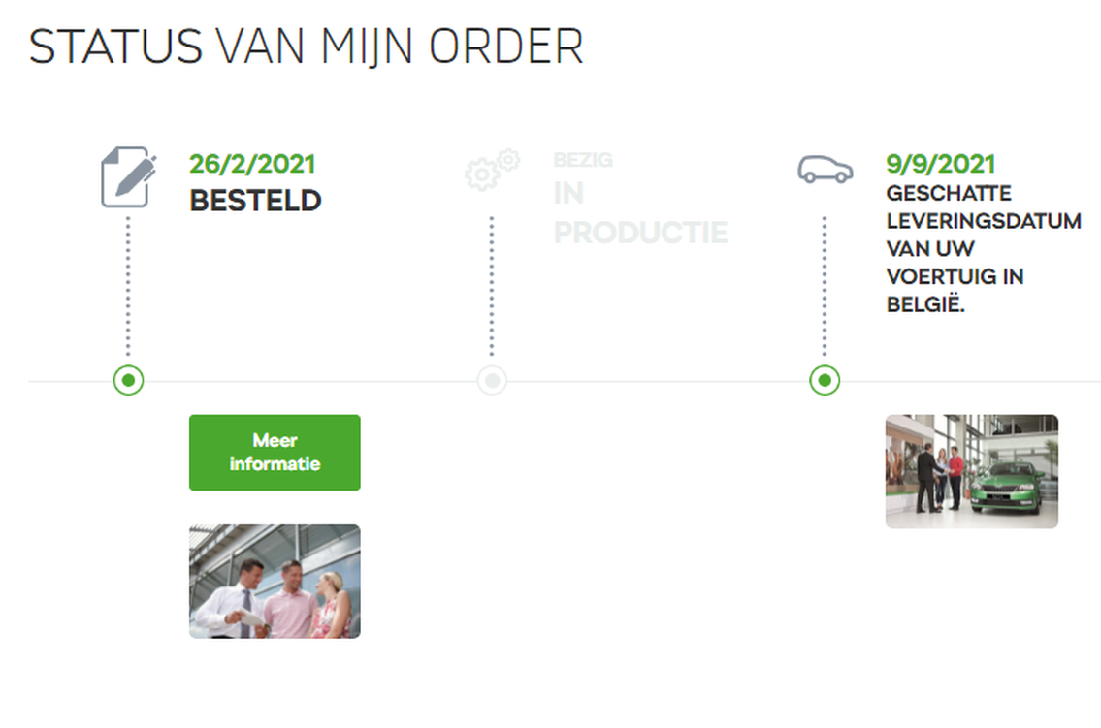Viewport: 1101px width, 728px height.
Task: Click the dotted line under the gears icon
Action: click(x=492, y=286)
